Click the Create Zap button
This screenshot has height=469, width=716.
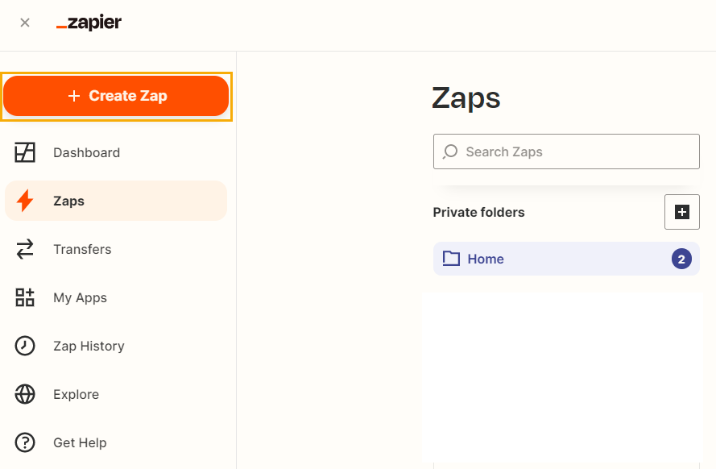coord(116,96)
